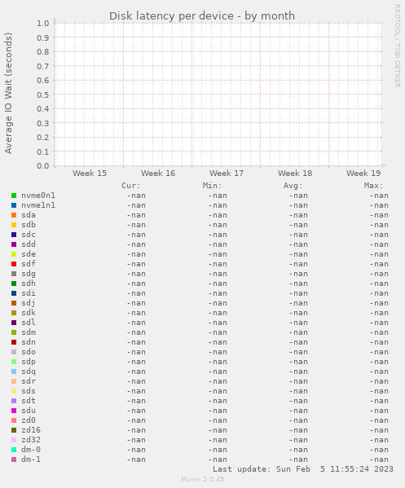Click the Cur value for sdb

click(136, 225)
